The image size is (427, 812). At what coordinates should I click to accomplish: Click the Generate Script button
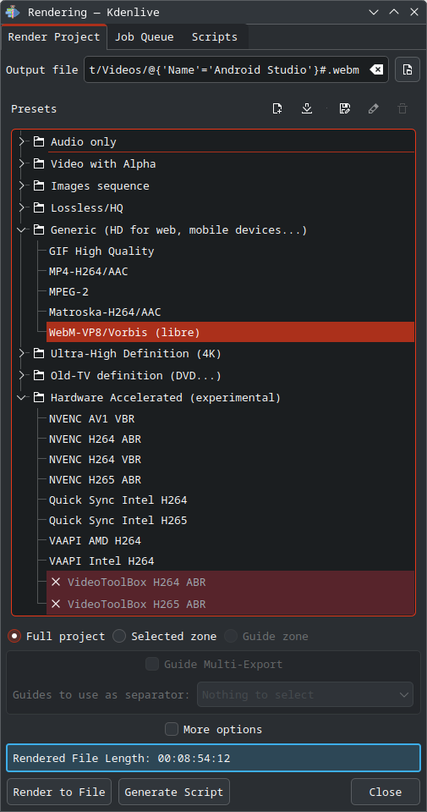pos(173,792)
